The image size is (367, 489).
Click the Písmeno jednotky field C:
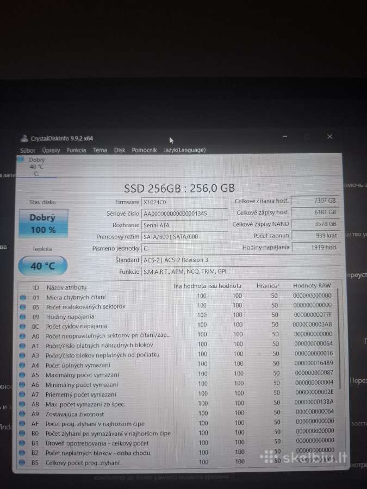point(184,248)
